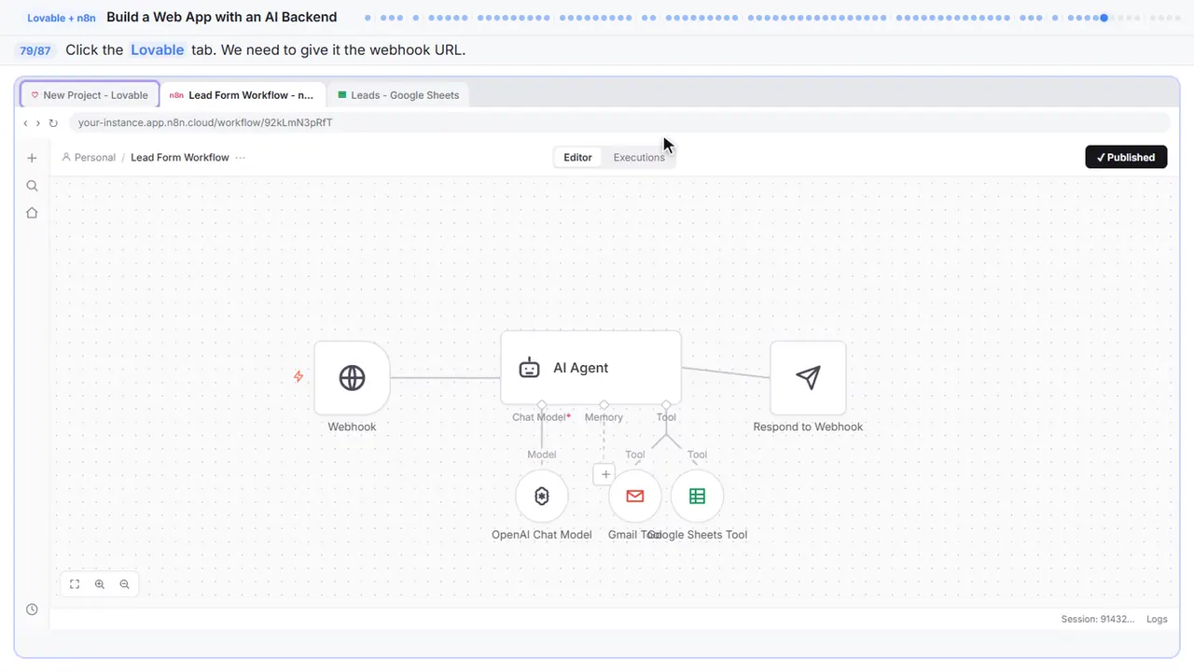Zoom out on the workflow canvas
The height and width of the screenshot is (672, 1194).
coord(124,584)
